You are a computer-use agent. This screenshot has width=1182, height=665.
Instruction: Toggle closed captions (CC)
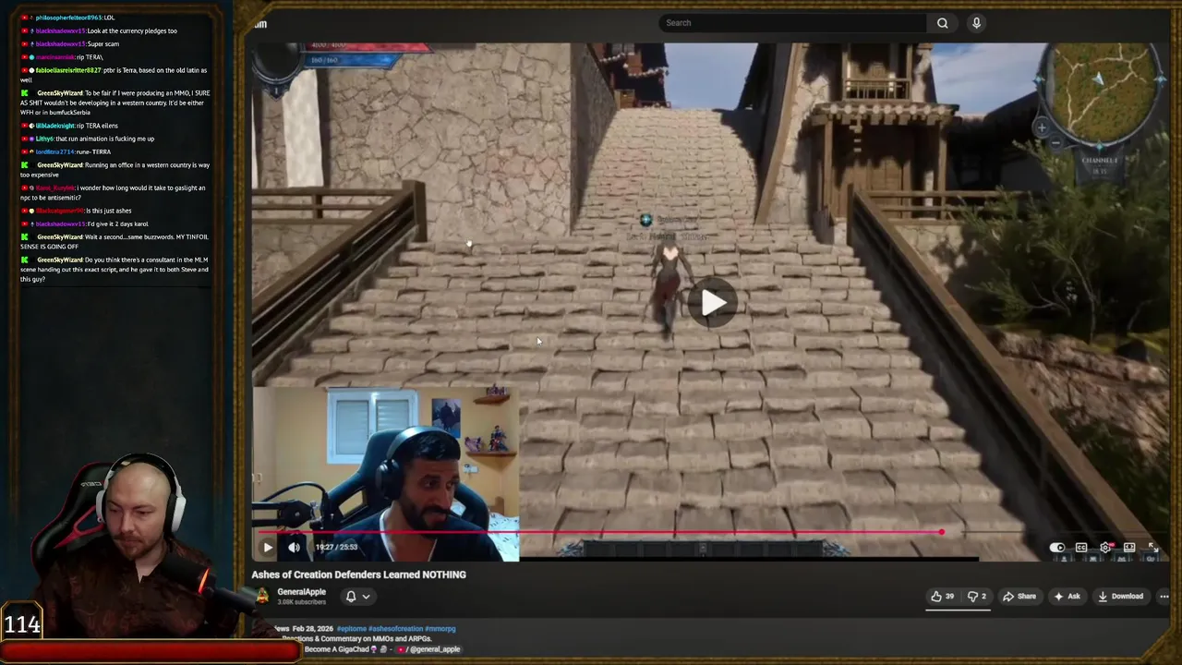coord(1081,548)
